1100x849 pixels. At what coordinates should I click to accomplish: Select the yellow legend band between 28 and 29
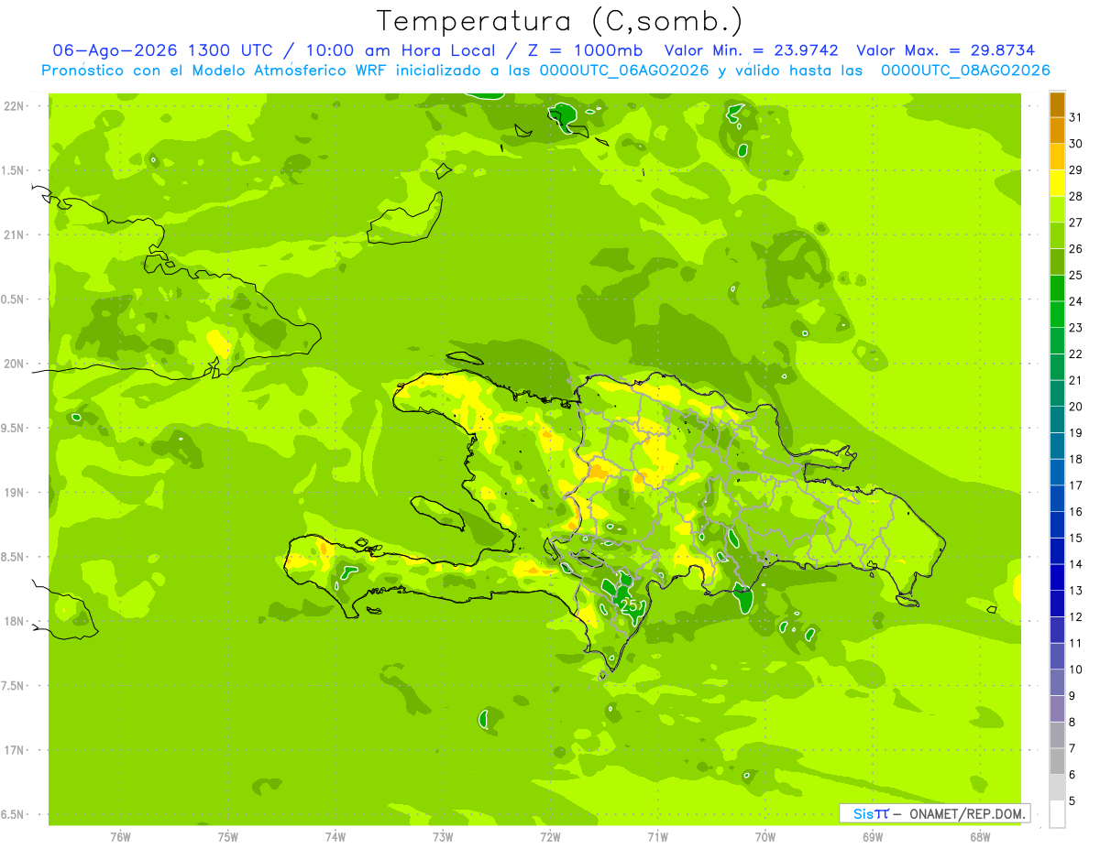pyautogui.click(x=1057, y=183)
